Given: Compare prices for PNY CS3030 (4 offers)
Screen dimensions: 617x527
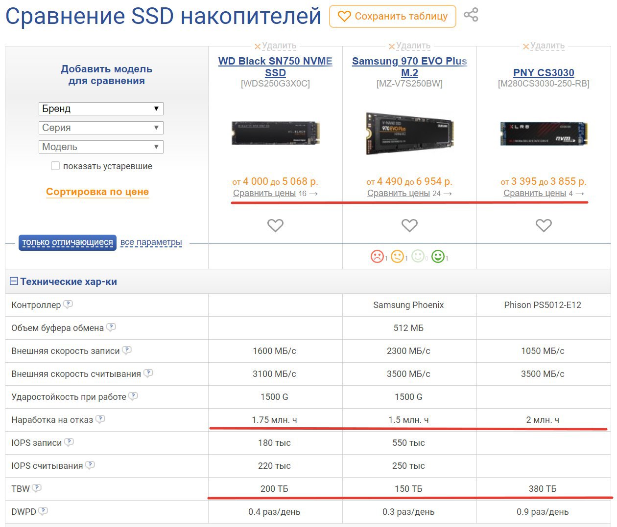Looking at the screenshot, I should pos(544,193).
